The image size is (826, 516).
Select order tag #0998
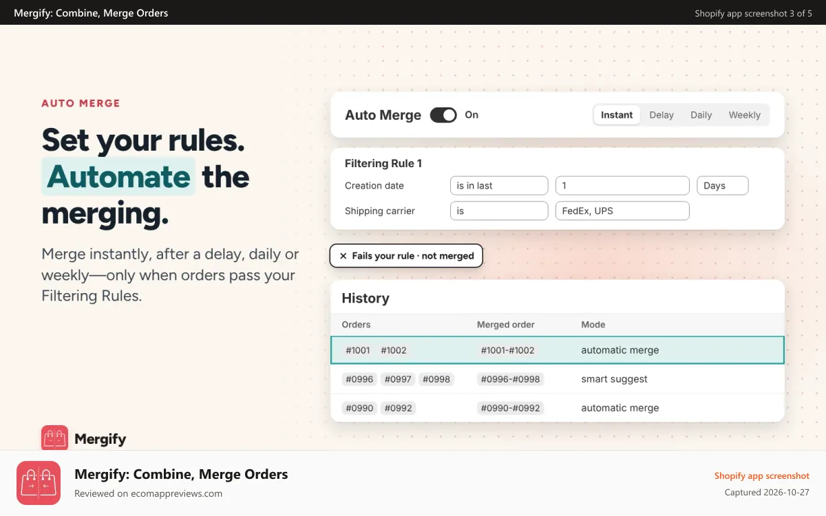(436, 379)
